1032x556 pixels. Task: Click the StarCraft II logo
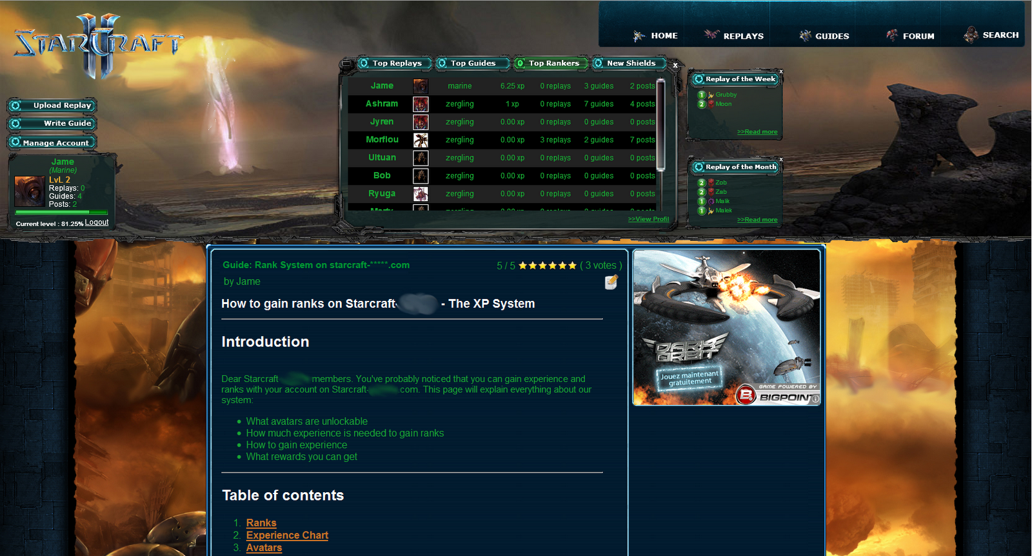tap(99, 46)
